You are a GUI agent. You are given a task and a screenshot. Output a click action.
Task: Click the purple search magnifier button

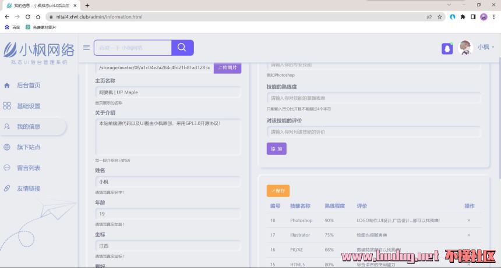(182, 48)
